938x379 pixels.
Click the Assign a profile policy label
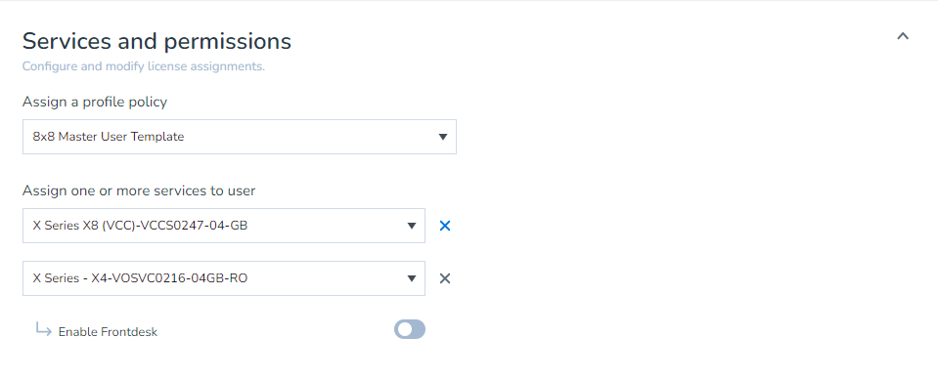click(95, 103)
